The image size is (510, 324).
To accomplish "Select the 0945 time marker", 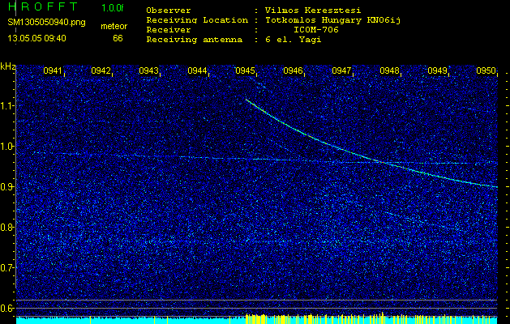I will pyautogui.click(x=246, y=71).
